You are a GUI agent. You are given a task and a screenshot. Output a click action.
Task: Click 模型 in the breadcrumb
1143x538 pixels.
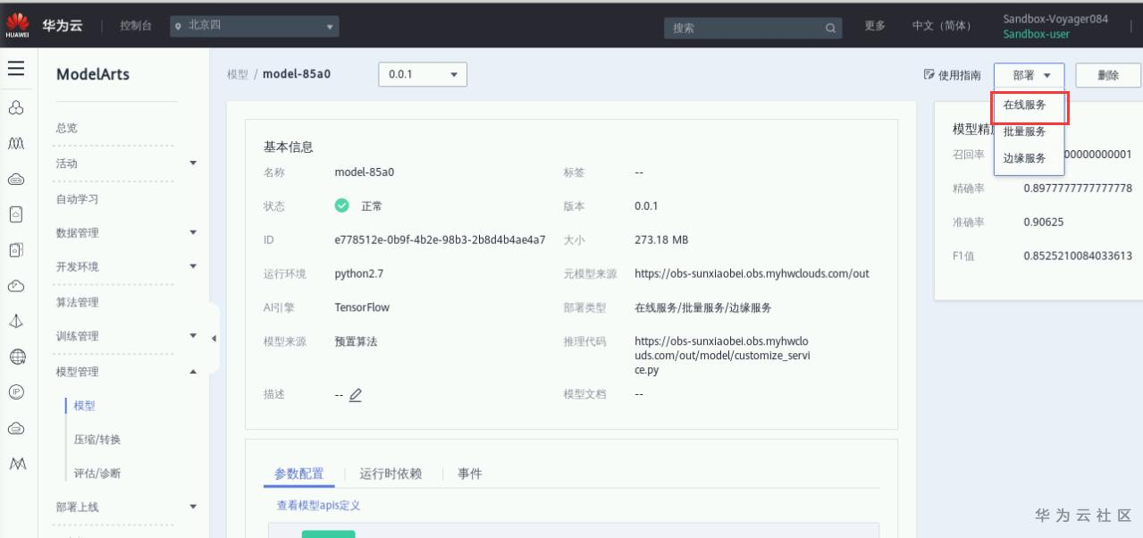click(x=238, y=74)
